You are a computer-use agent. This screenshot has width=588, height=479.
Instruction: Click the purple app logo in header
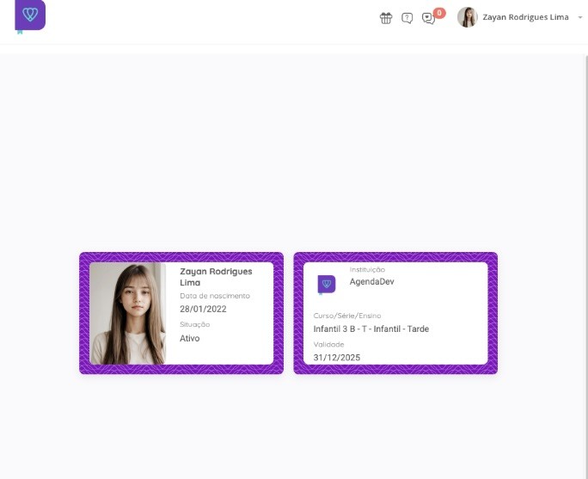[x=30, y=16]
